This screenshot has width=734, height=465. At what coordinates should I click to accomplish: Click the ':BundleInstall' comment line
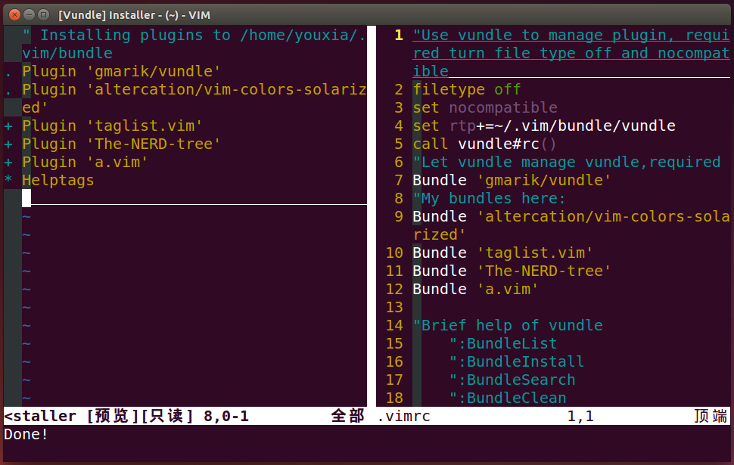[517, 362]
